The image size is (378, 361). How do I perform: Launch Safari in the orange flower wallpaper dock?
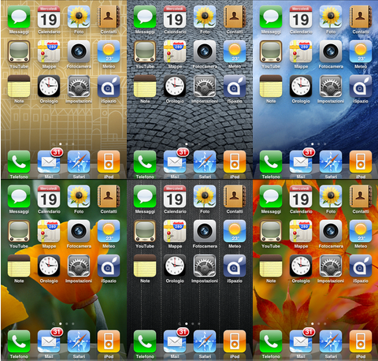[79, 341]
